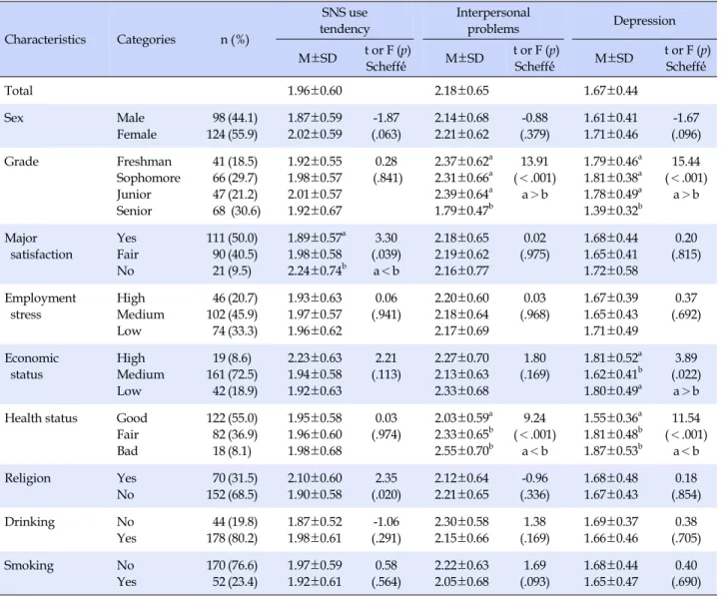Image resolution: width=726 pixels, height=598 pixels.
Task: Click the 'Sex' characteristic label
Action: tap(13, 118)
